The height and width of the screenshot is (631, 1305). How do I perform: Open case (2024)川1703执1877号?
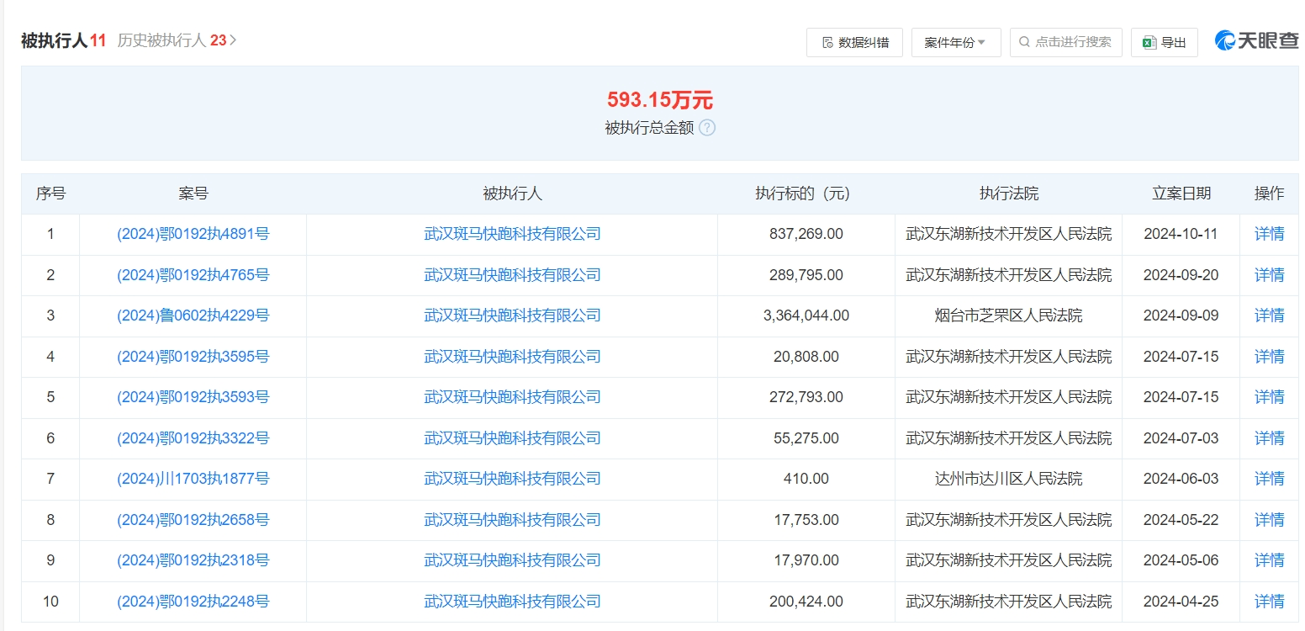[193, 479]
